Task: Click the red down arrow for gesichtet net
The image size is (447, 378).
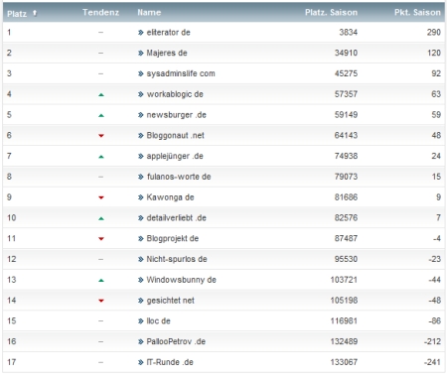Action: coord(101,301)
